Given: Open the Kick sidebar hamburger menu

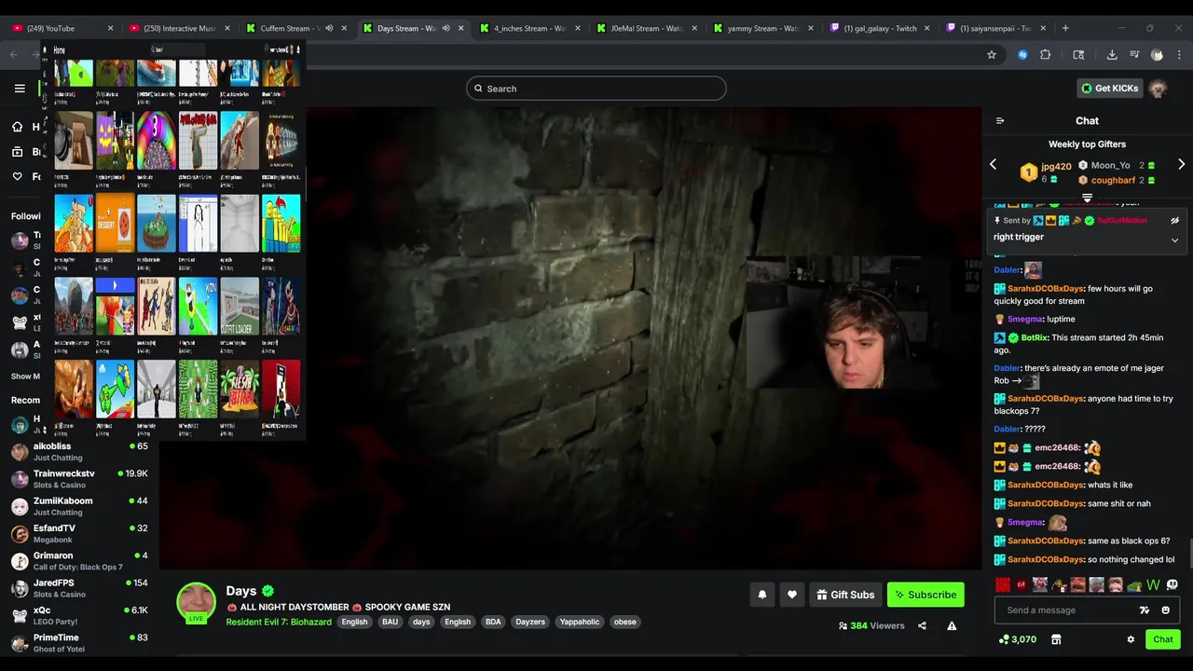Looking at the screenshot, I should coord(20,89).
